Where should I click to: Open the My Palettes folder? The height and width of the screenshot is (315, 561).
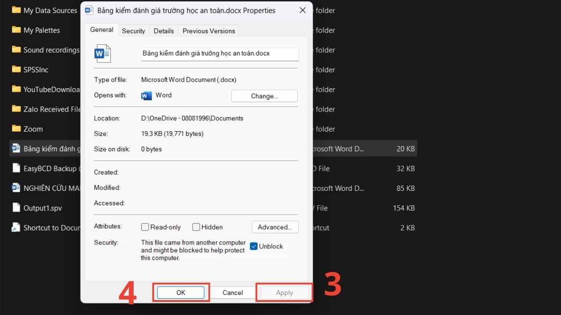pos(42,30)
